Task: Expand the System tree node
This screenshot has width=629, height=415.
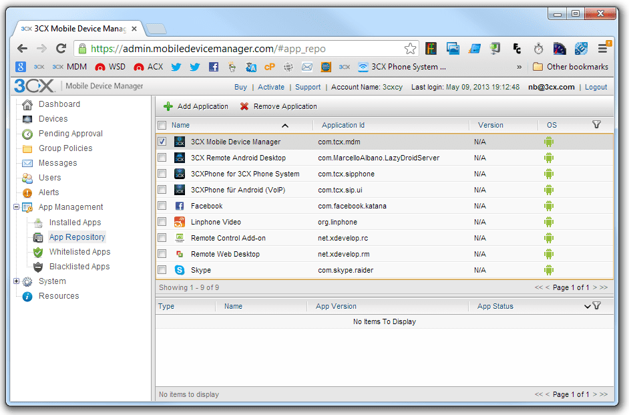Action: (x=17, y=281)
